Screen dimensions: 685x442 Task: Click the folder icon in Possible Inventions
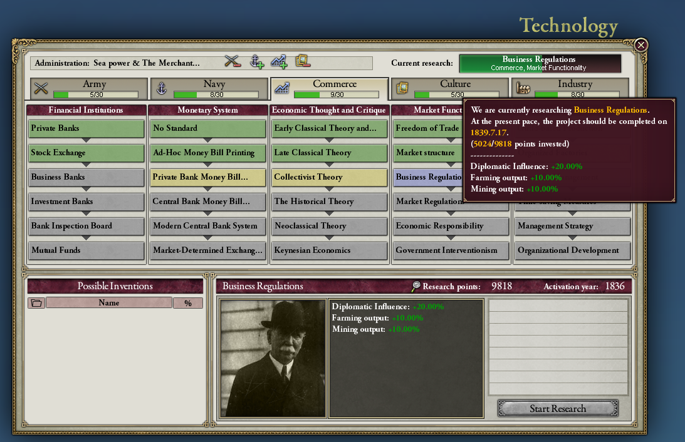click(x=36, y=303)
